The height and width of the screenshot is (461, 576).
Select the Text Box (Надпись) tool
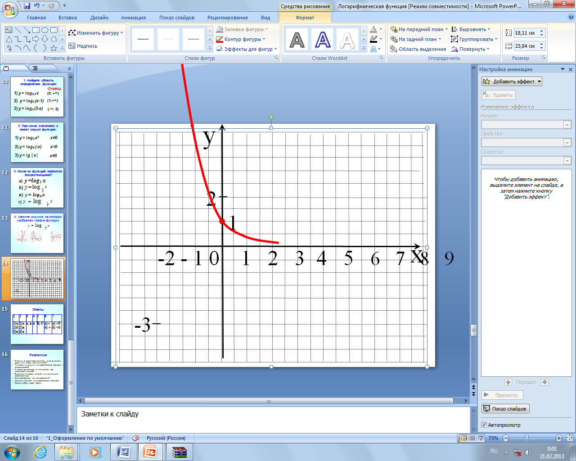tap(83, 46)
